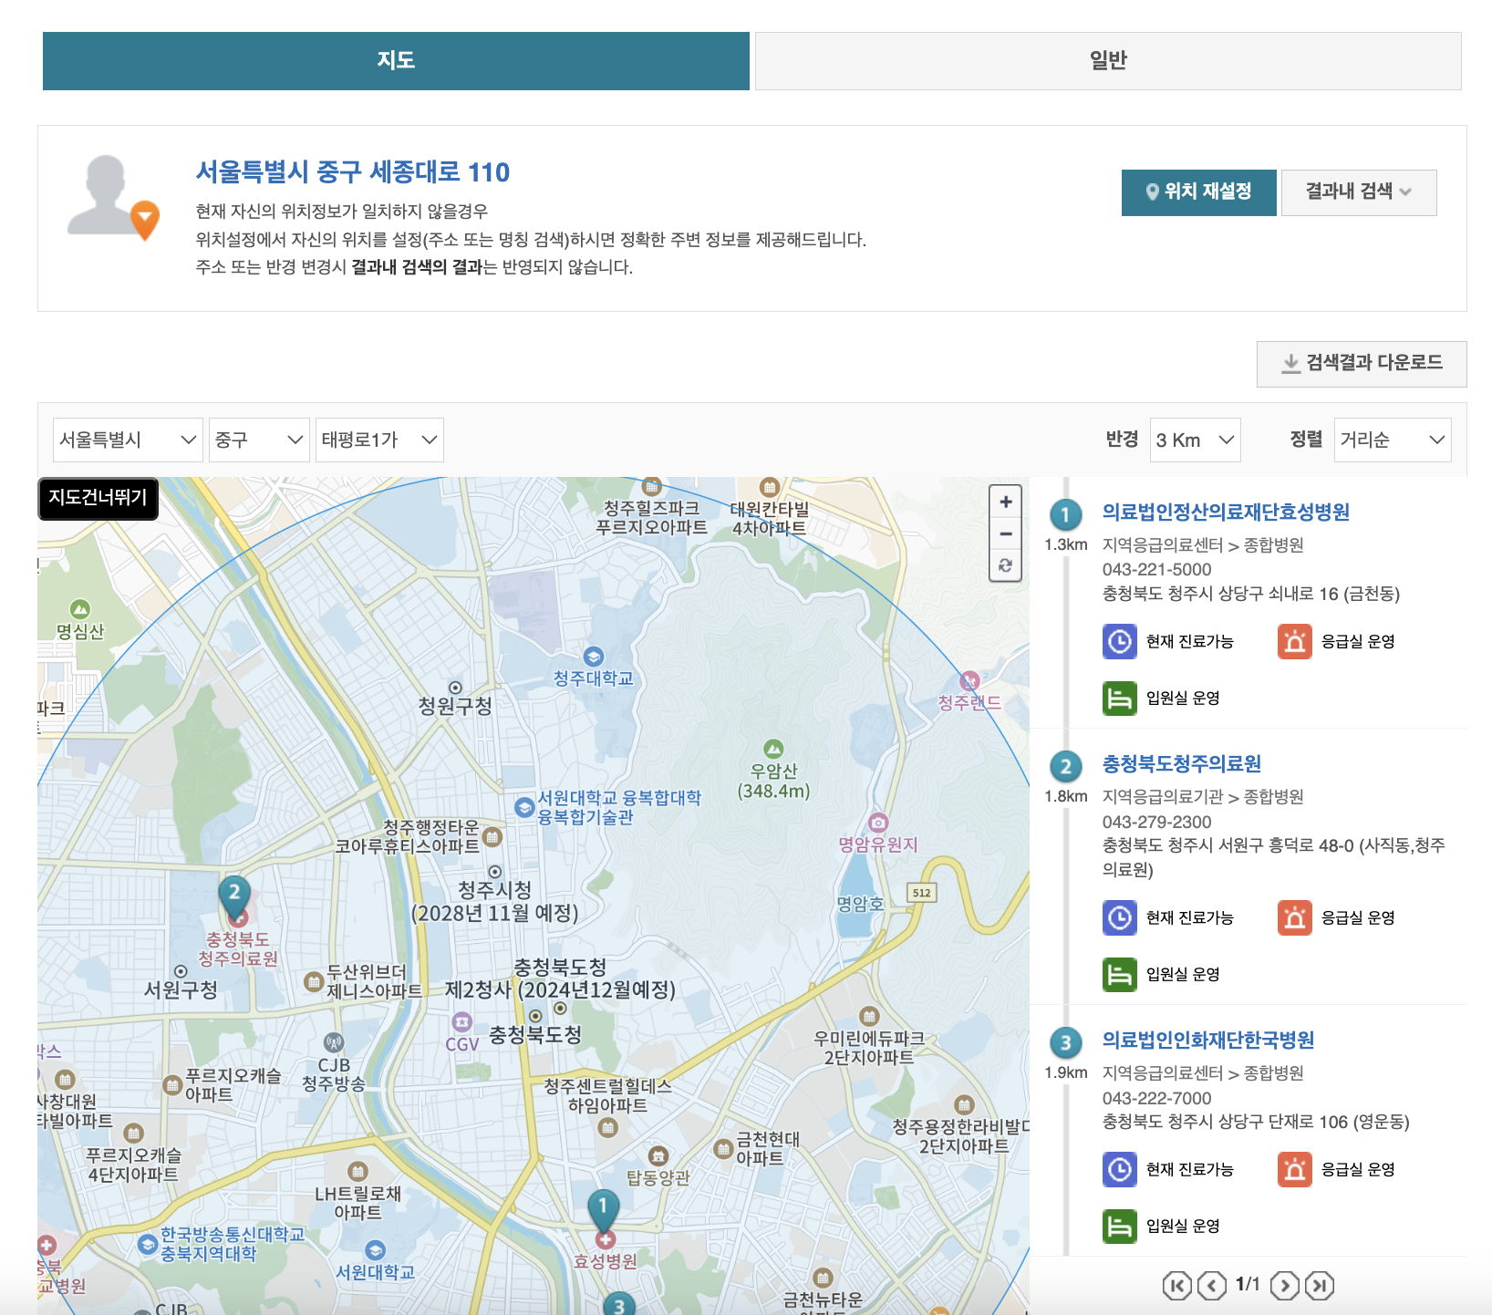The image size is (1492, 1315).
Task: Open 충청북도청주의료원 hospital link
Action: tap(1182, 764)
